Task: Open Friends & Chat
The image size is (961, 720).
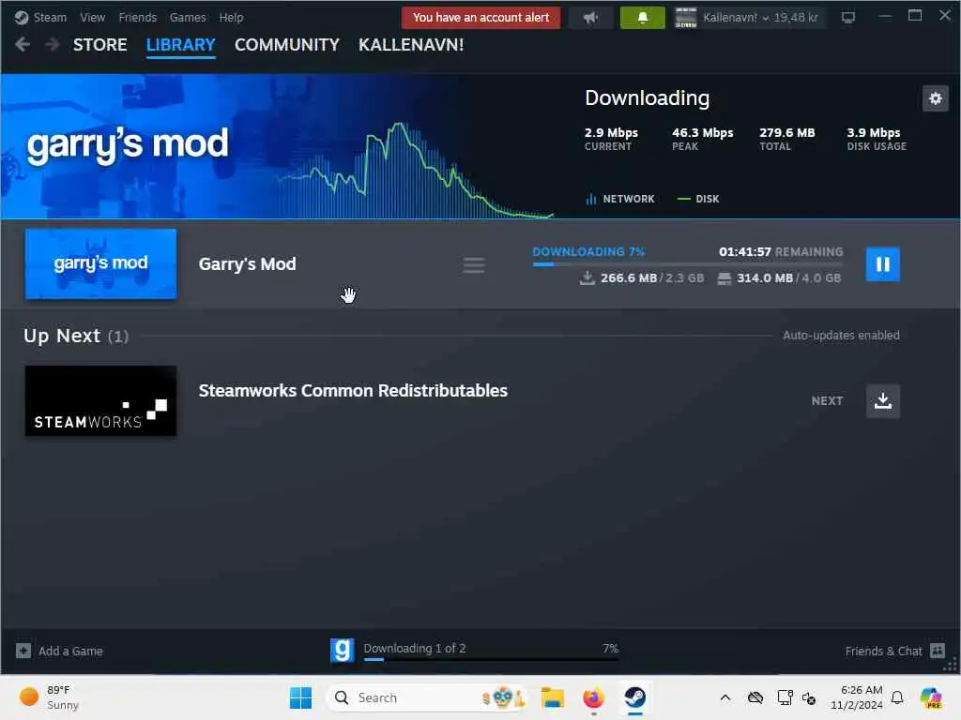Action: 883,651
